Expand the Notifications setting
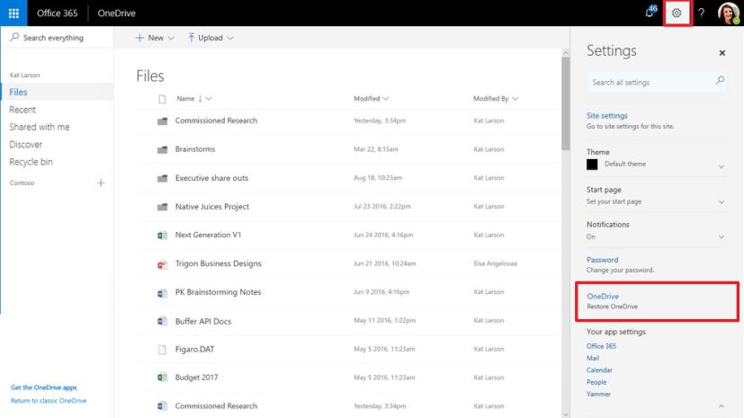 [721, 236]
